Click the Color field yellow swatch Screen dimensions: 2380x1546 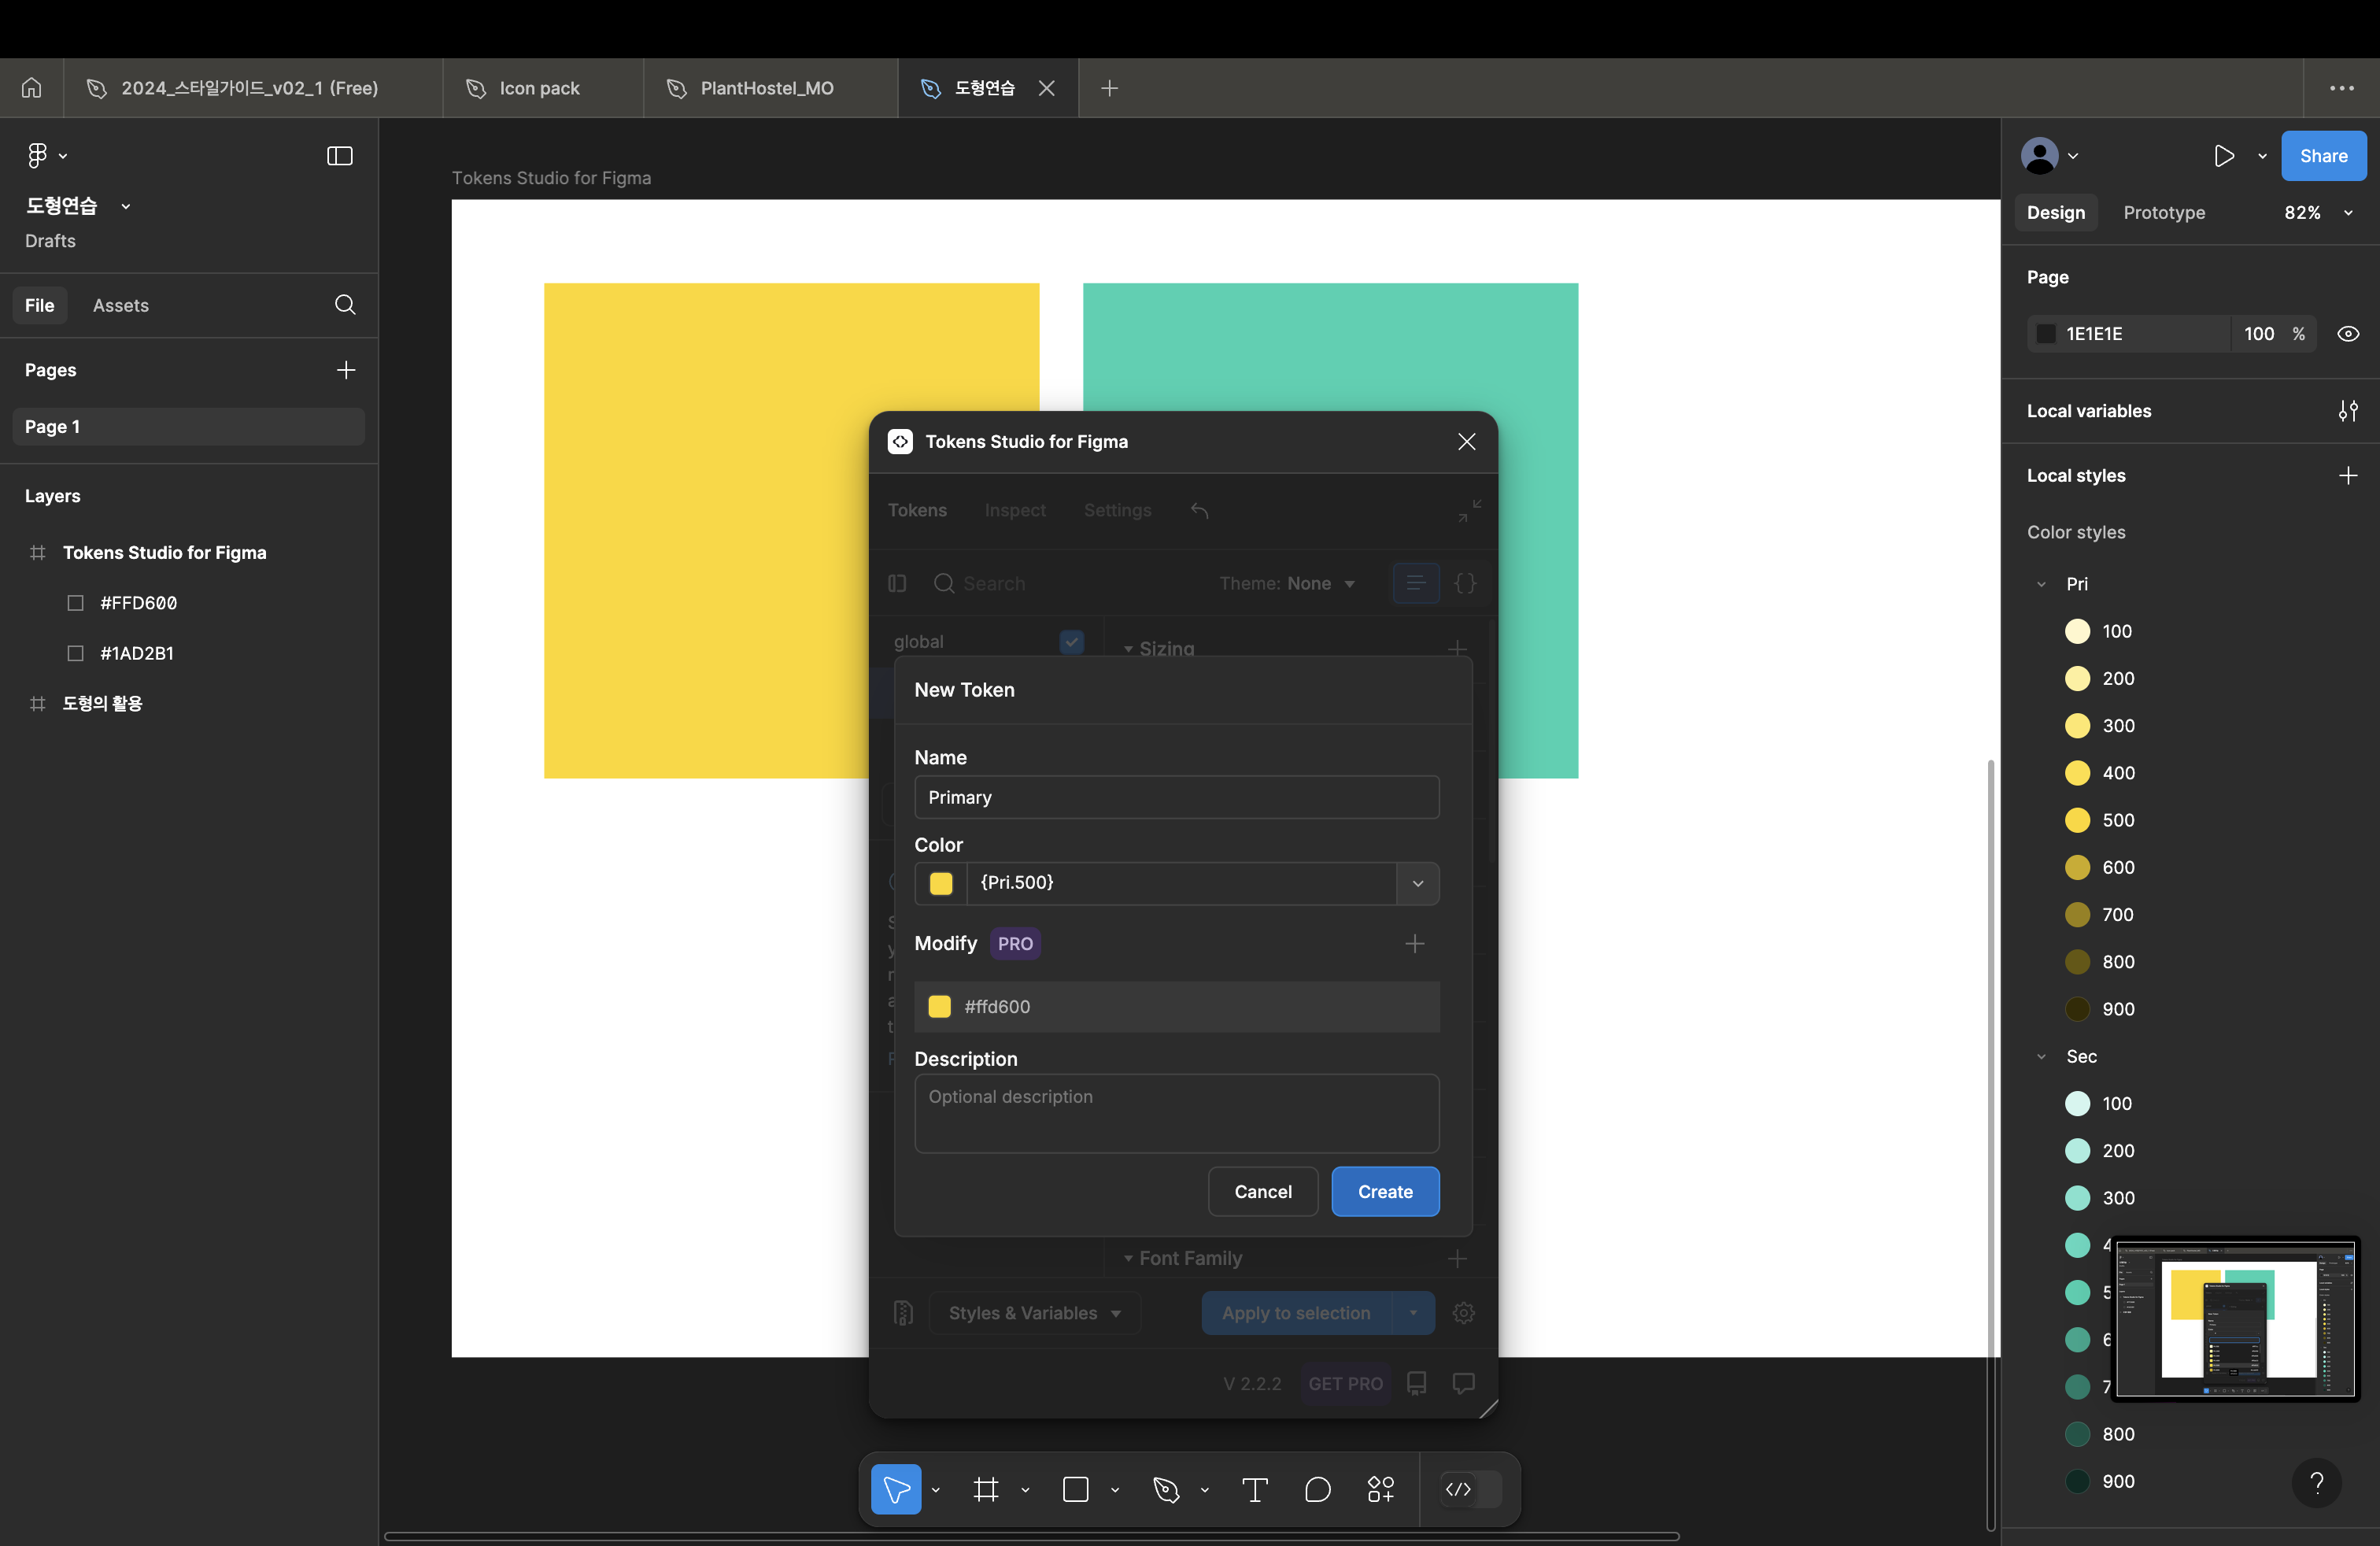coord(941,883)
